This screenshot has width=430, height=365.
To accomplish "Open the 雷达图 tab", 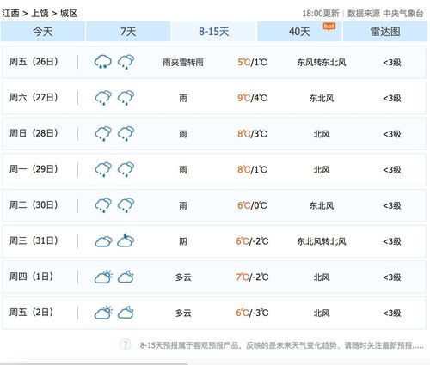I will click(x=385, y=32).
